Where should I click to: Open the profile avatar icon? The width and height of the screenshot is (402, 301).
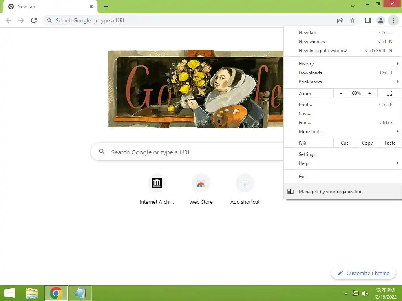coord(381,20)
